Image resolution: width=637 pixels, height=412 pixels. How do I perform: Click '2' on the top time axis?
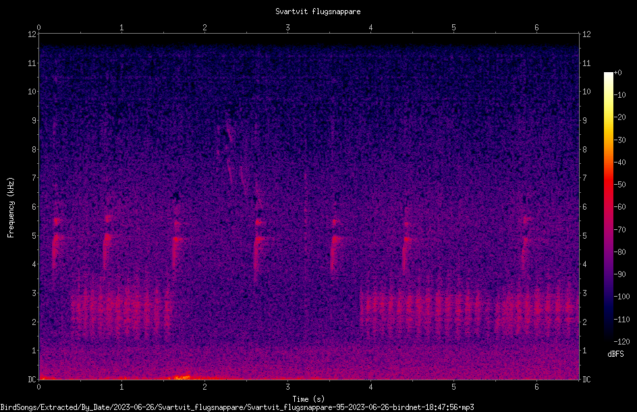tap(204, 28)
